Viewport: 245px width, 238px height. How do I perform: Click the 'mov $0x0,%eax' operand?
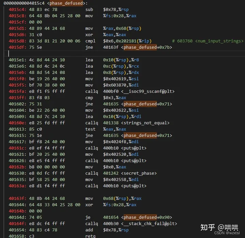coord(115,167)
